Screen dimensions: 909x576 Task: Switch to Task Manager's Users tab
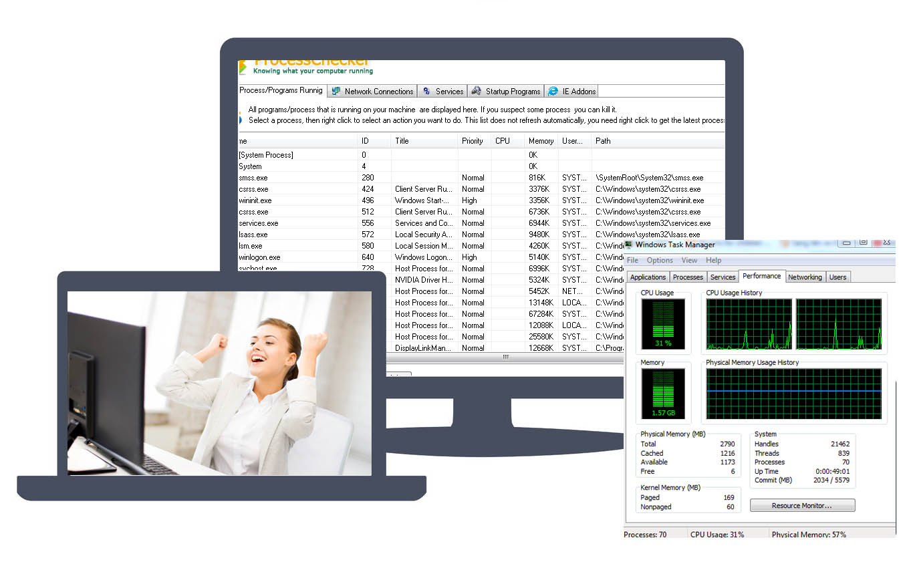tap(837, 277)
